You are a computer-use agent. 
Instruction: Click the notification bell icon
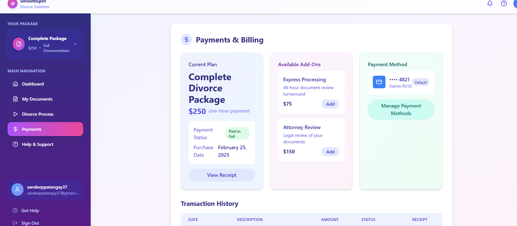click(490, 4)
